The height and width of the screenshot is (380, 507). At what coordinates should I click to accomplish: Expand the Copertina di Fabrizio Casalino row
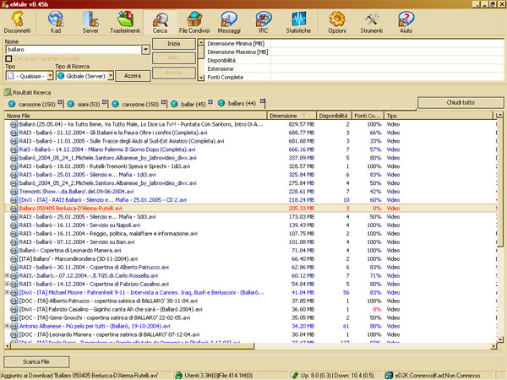(7, 284)
